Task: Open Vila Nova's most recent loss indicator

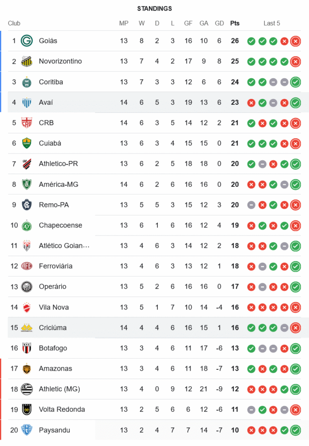Action: [295, 307]
